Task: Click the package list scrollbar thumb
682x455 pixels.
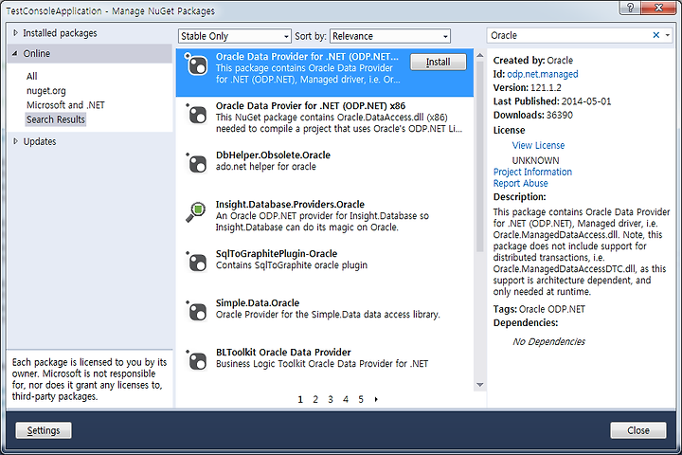Action: [479, 156]
